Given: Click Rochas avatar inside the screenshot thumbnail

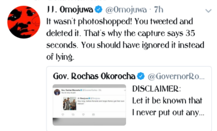Looking at the screenshot, I should (x=57, y=92).
